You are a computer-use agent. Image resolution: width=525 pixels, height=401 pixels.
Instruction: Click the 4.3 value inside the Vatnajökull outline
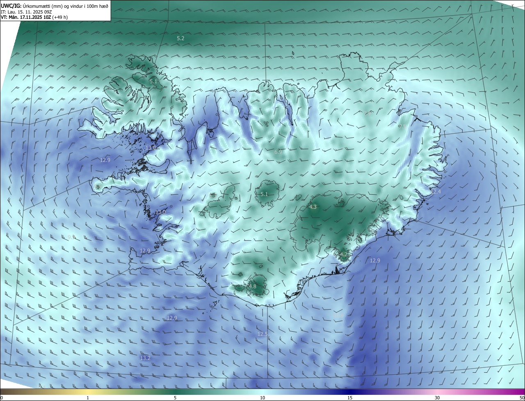point(313,207)
